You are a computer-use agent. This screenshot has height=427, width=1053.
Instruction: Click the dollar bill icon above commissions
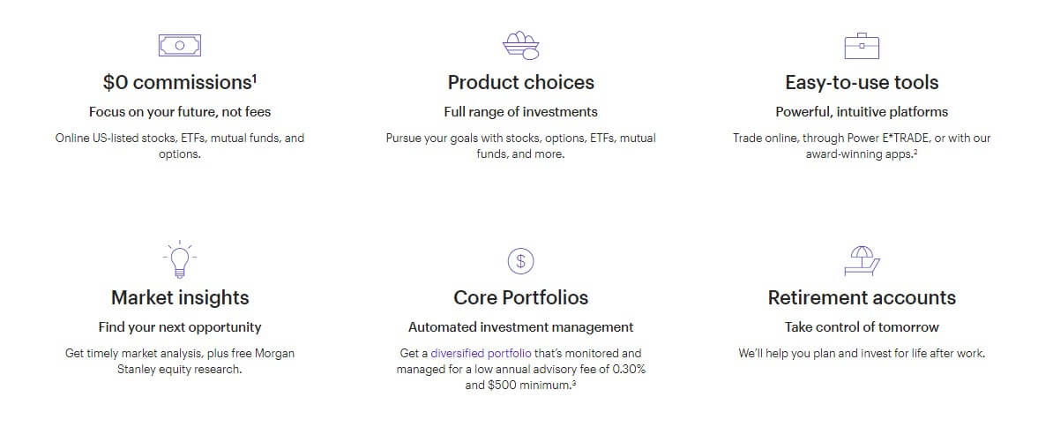pos(179,44)
